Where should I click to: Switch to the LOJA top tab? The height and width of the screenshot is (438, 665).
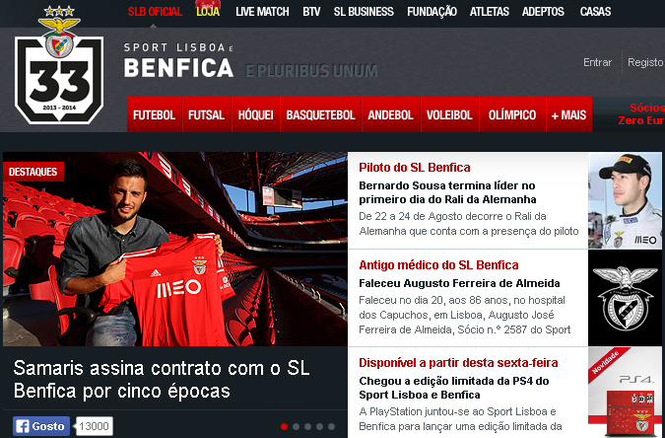pyautogui.click(x=208, y=12)
